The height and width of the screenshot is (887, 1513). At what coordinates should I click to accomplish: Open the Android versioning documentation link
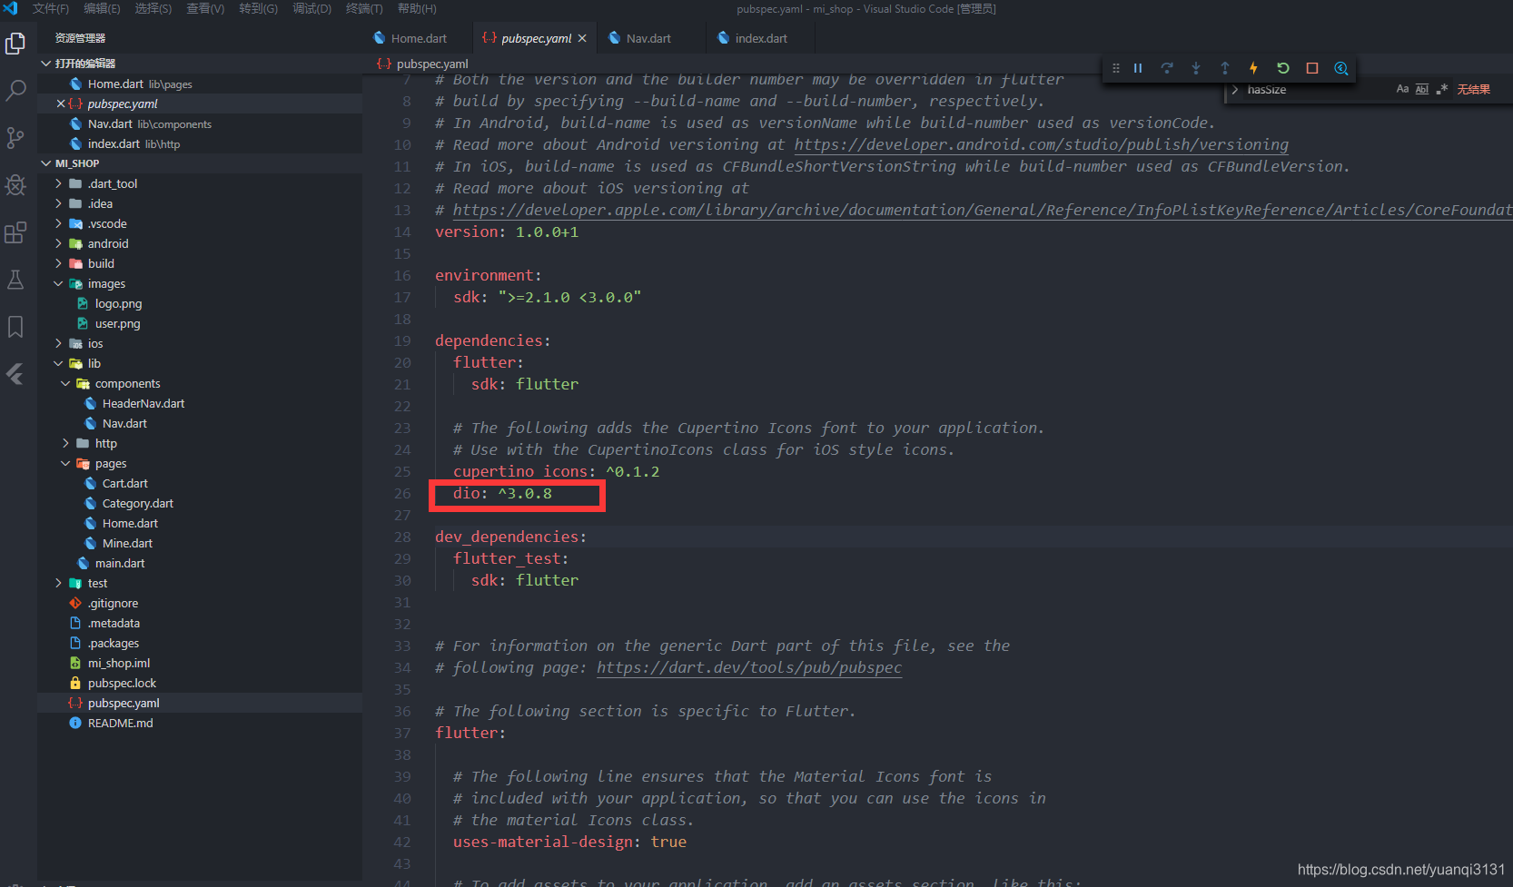1041,144
